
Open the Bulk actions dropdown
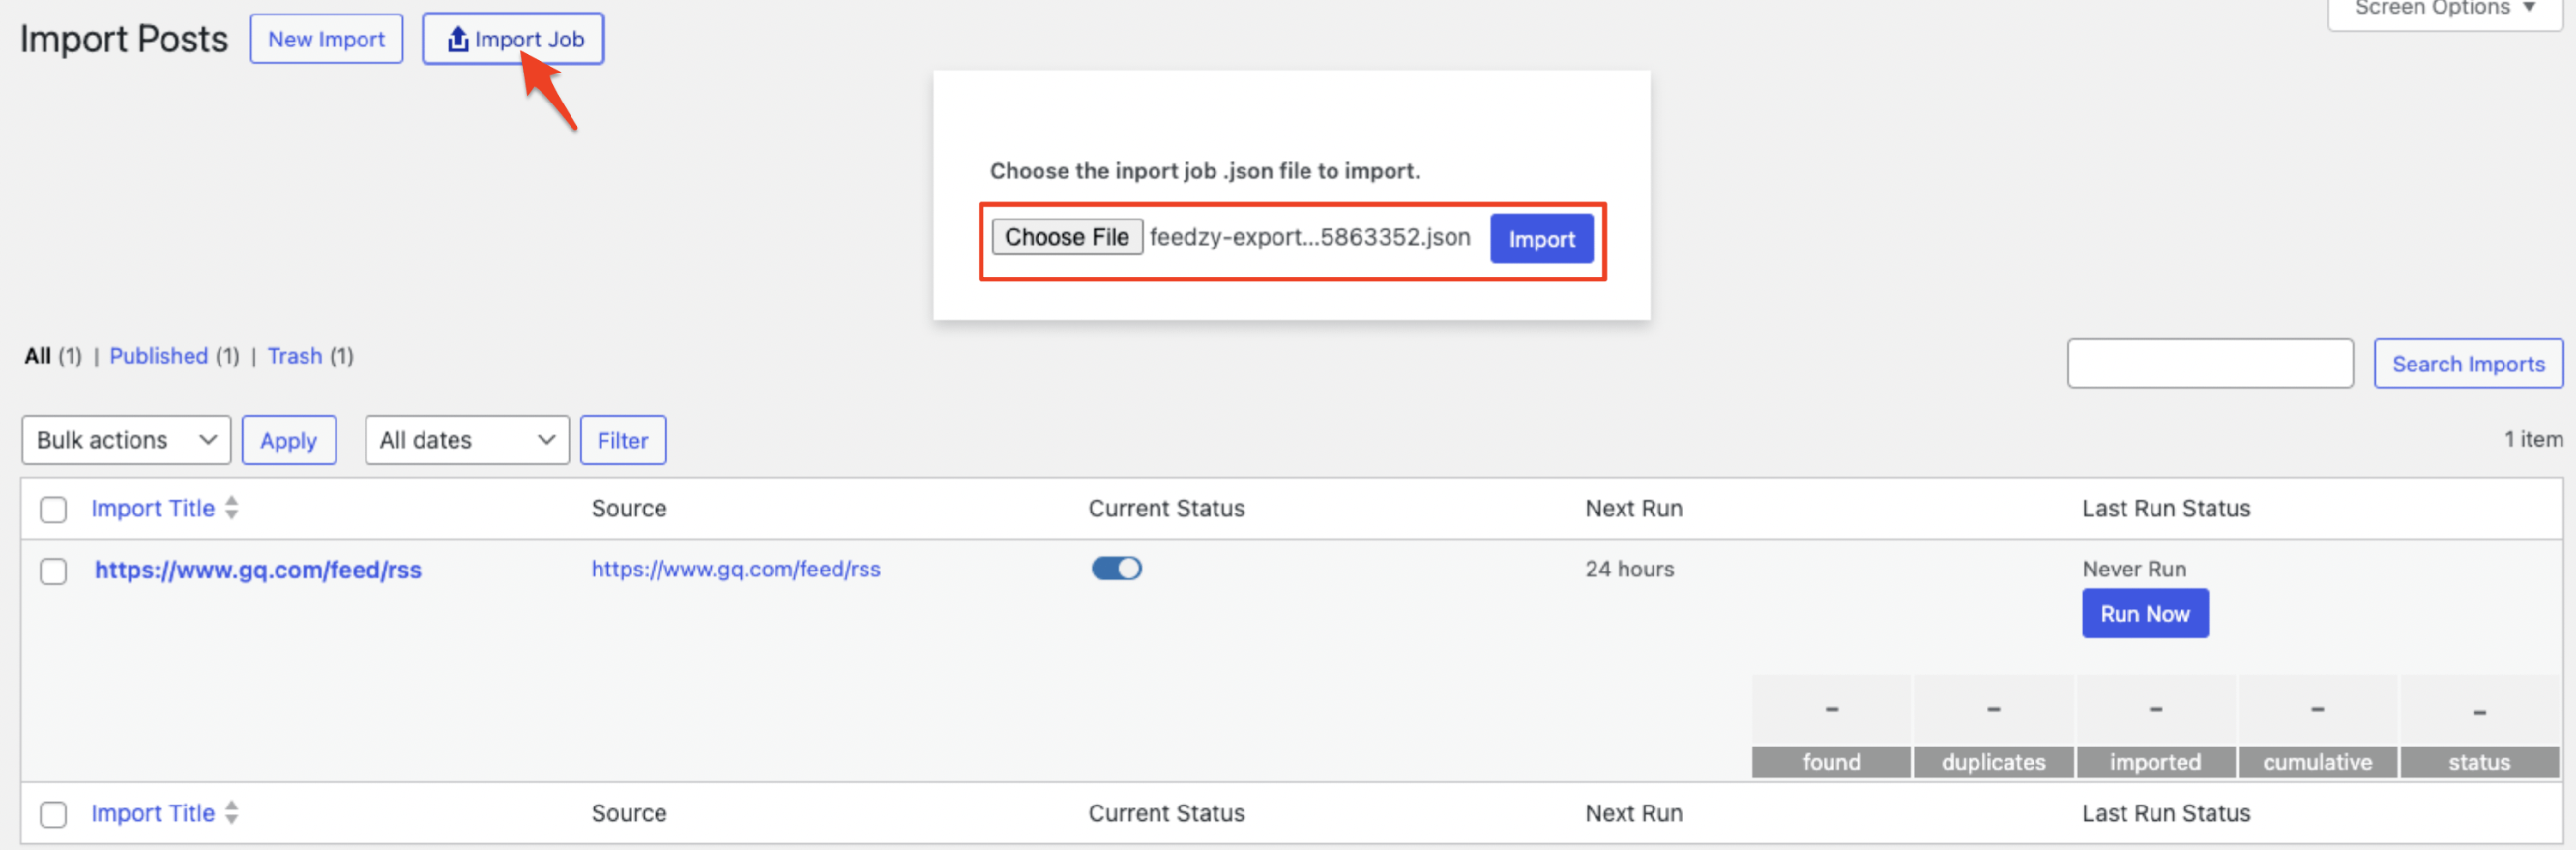[x=126, y=441]
